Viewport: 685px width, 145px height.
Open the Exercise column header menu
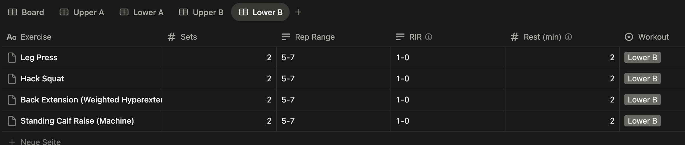(36, 37)
